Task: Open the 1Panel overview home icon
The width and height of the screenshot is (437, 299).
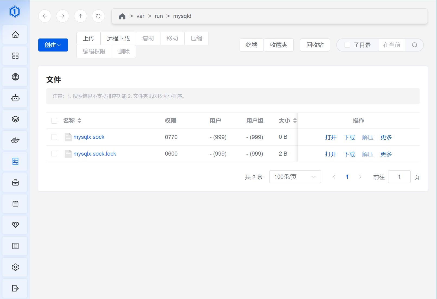Action: (15, 35)
